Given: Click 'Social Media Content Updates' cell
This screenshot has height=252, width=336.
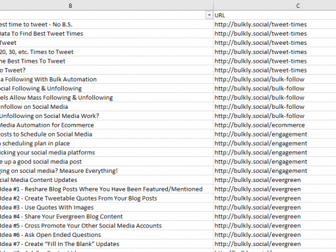Looking at the screenshot, I should [107, 180].
